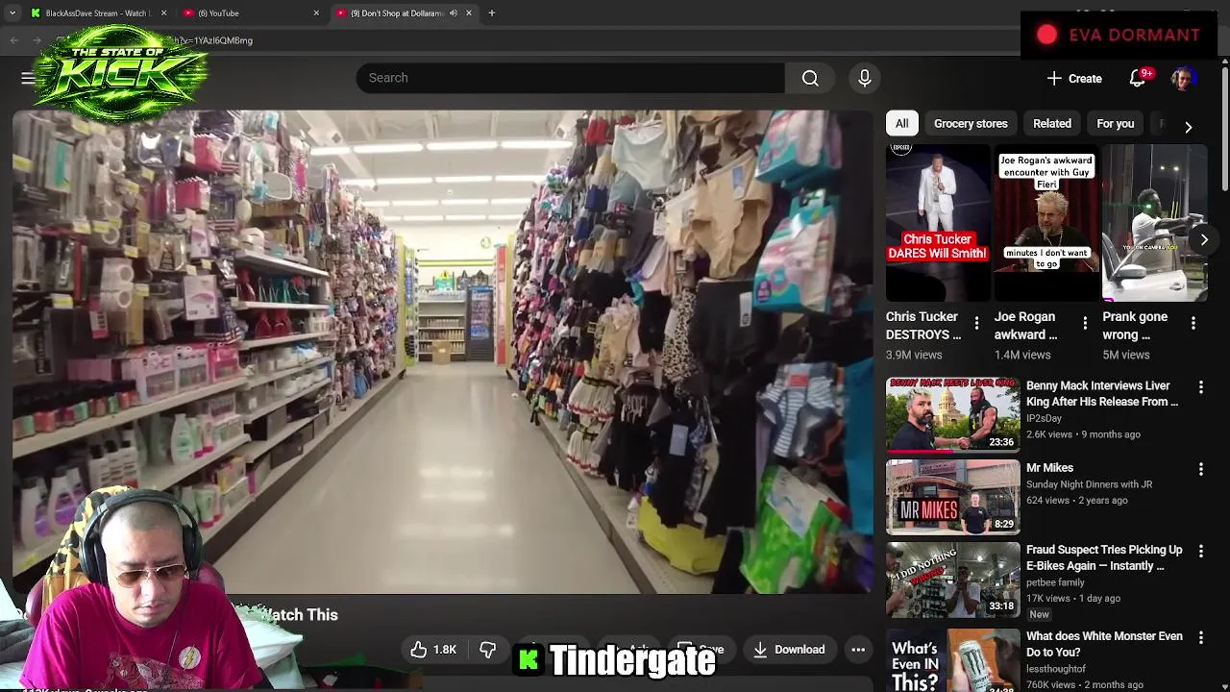Open What does White Monster Even Do title
The image size is (1230, 692).
pos(1104,644)
